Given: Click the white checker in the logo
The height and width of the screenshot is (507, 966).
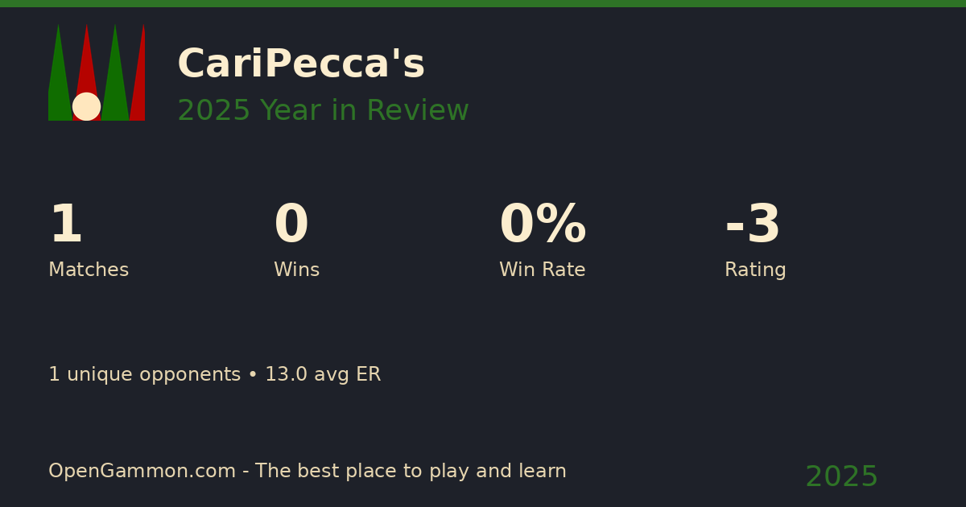Looking at the screenshot, I should [86, 106].
